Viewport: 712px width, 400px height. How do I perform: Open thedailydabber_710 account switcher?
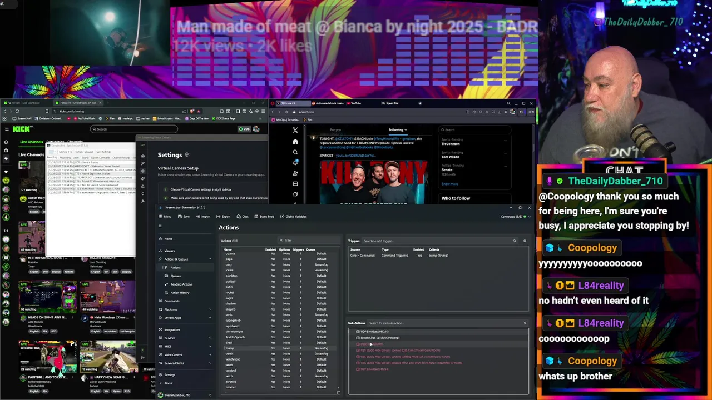pos(185,395)
